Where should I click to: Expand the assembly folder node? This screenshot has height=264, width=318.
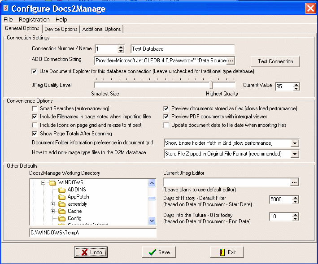[52, 204]
